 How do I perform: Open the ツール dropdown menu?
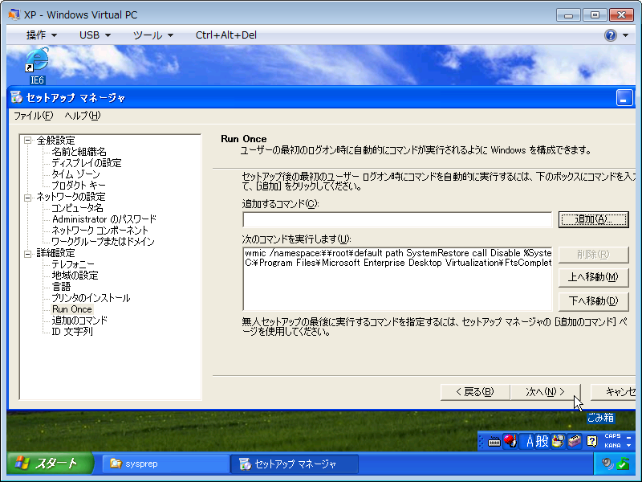pyautogui.click(x=153, y=35)
